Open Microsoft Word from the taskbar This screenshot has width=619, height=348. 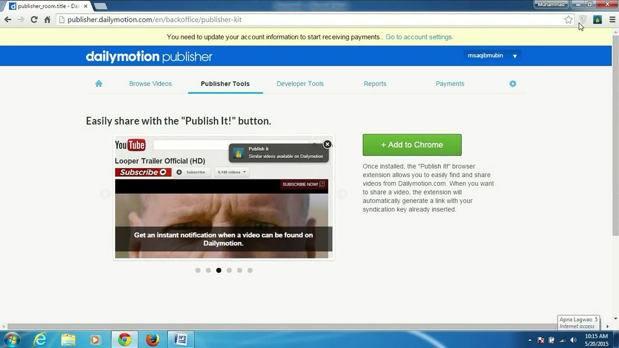pyautogui.click(x=181, y=340)
